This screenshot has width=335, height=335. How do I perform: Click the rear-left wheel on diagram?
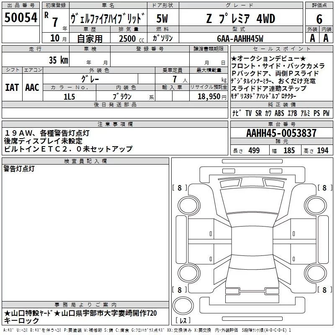click(189, 273)
